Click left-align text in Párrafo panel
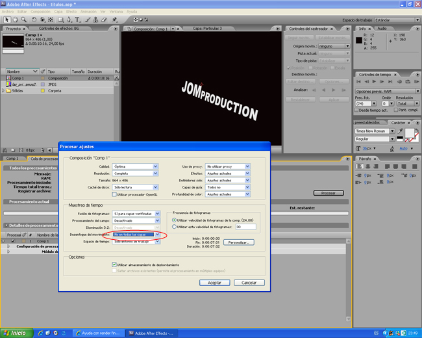This screenshot has height=338, width=422. [x=360, y=166]
